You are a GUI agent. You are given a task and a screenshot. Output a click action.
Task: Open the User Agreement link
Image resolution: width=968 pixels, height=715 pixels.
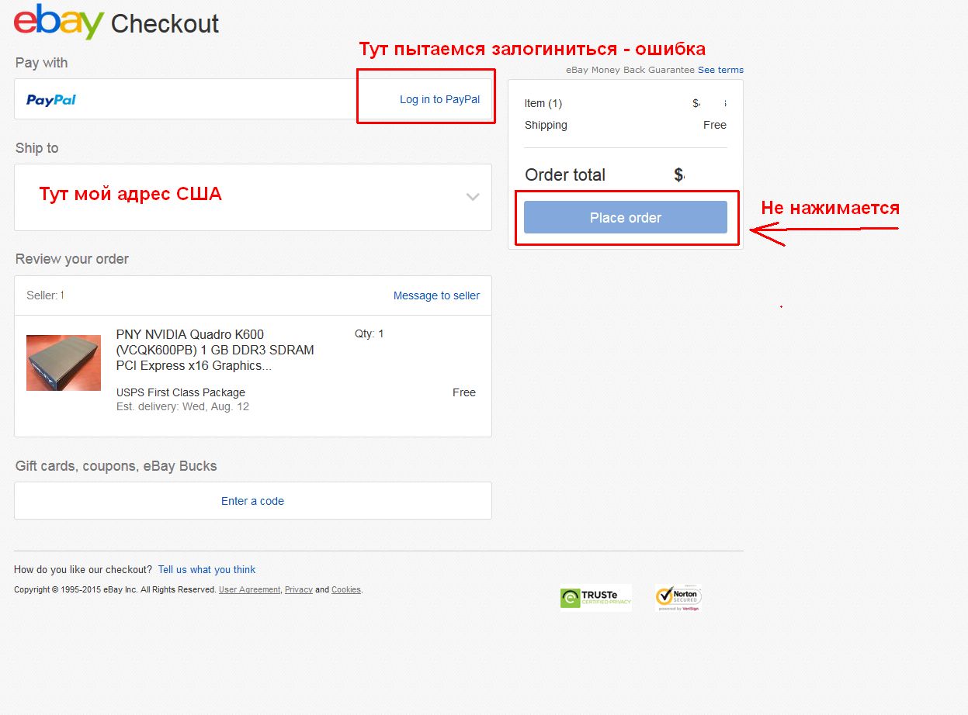(x=249, y=589)
